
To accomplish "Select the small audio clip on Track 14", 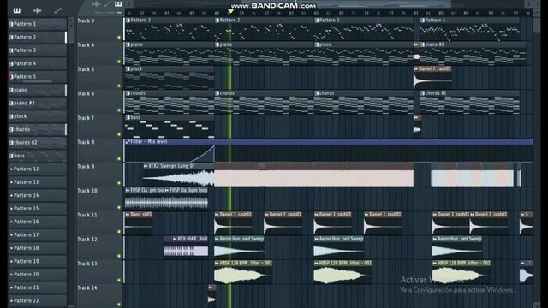I will pyautogui.click(x=211, y=294).
